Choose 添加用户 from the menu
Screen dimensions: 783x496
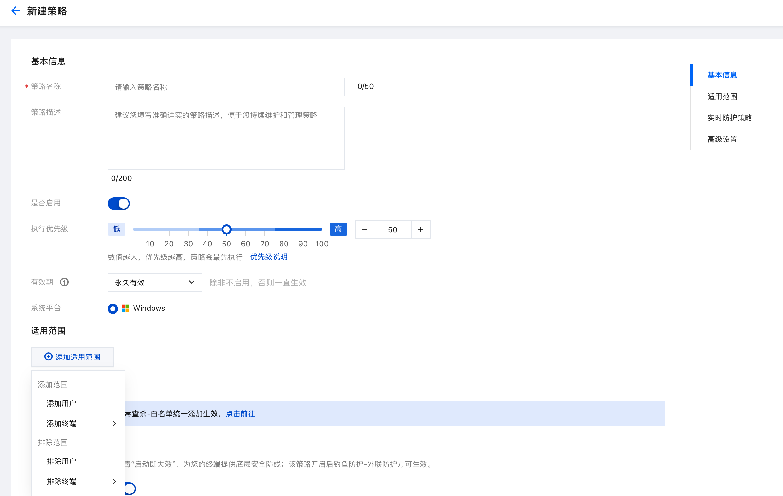pos(61,403)
